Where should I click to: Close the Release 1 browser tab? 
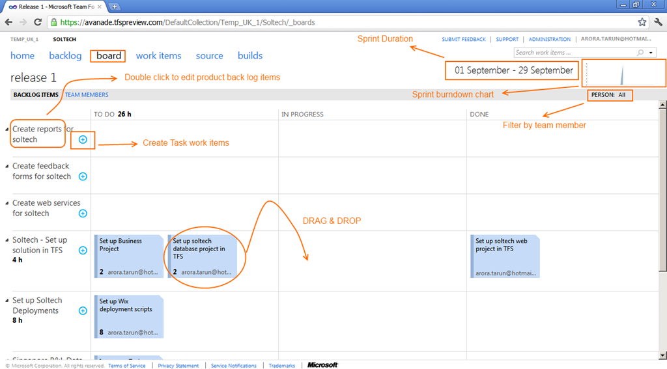point(100,7)
